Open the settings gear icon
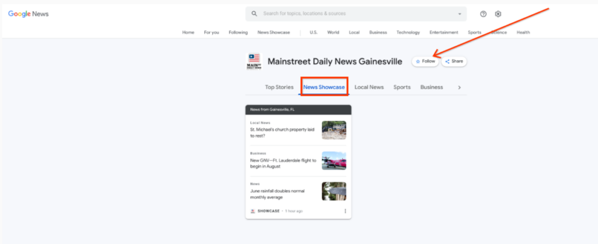This screenshot has height=244, width=598. (498, 14)
